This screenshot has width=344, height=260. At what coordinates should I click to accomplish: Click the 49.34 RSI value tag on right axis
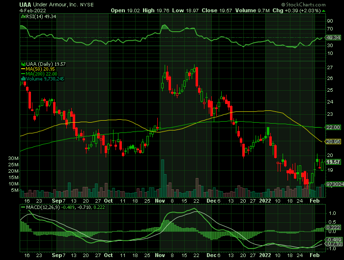tap(333, 37)
